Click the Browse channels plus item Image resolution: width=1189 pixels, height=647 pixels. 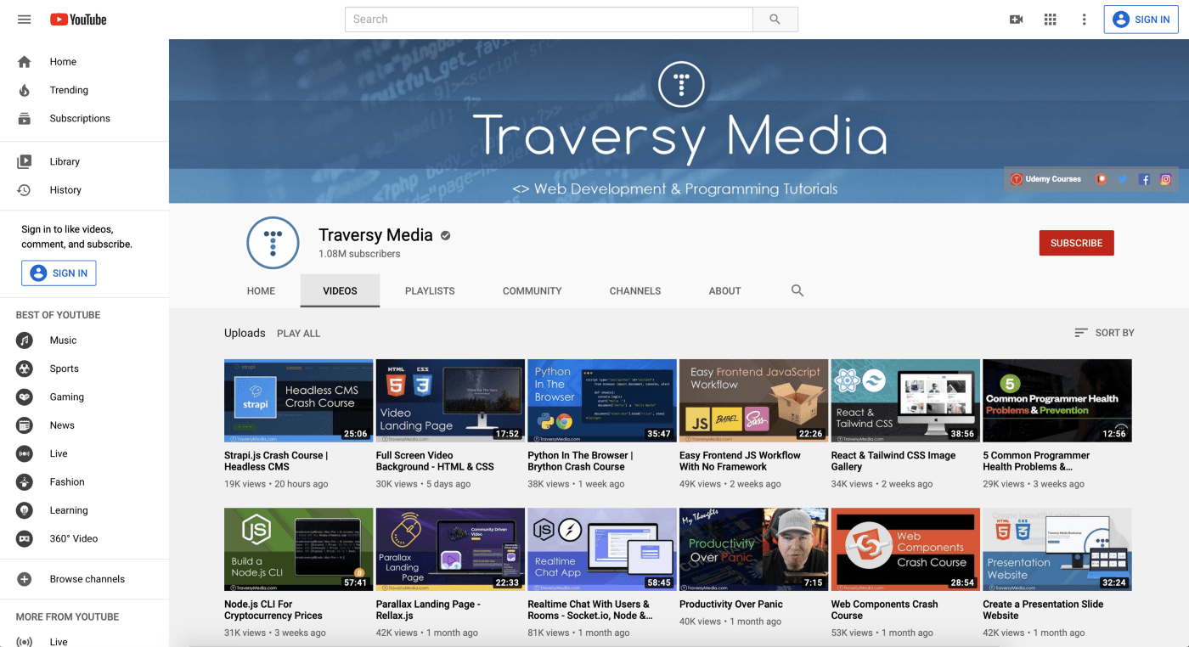pos(87,579)
